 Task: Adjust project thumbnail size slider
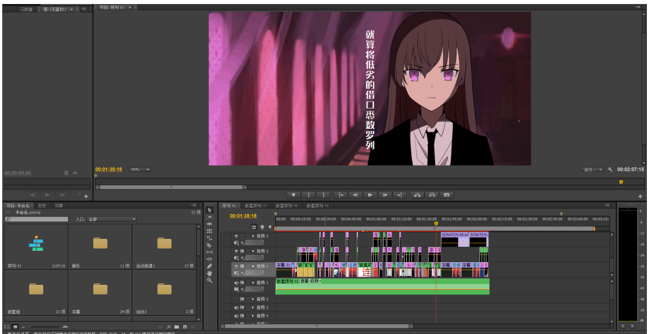tap(43, 327)
